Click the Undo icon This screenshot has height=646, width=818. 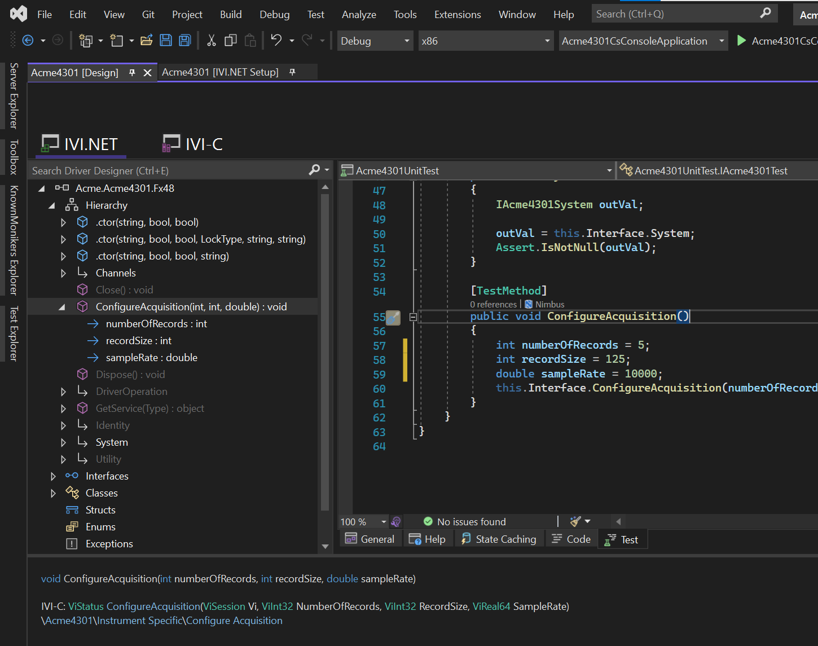276,40
